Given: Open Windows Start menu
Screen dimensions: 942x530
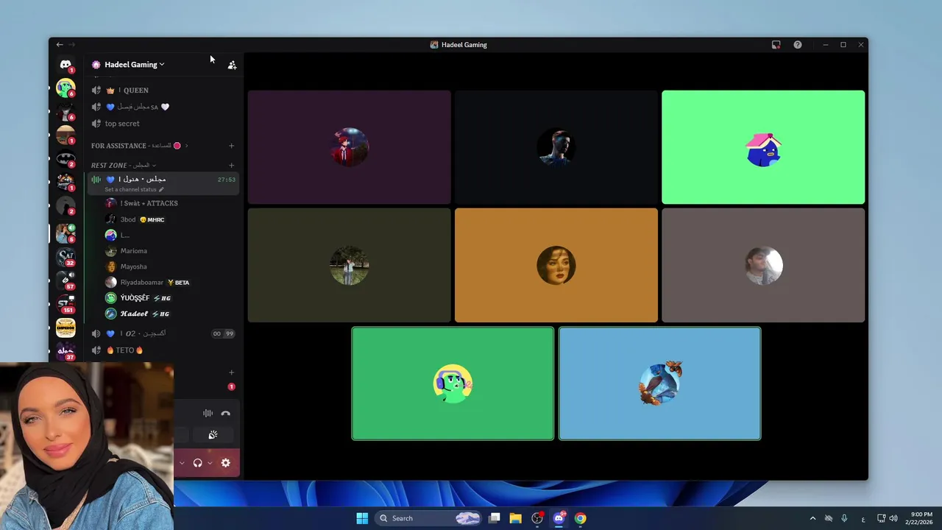Looking at the screenshot, I should click(362, 518).
